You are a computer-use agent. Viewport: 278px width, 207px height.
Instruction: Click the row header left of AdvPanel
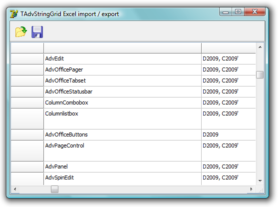click(x=27, y=167)
